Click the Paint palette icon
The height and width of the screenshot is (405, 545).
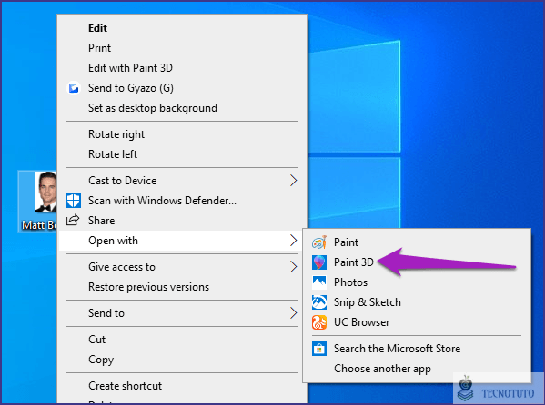[319, 242]
